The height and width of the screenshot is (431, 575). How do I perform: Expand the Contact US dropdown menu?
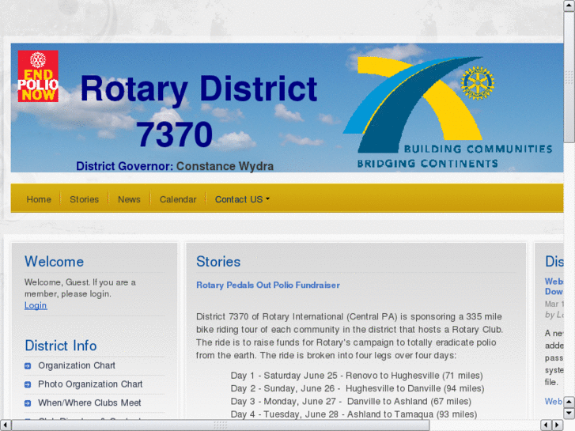pyautogui.click(x=242, y=199)
